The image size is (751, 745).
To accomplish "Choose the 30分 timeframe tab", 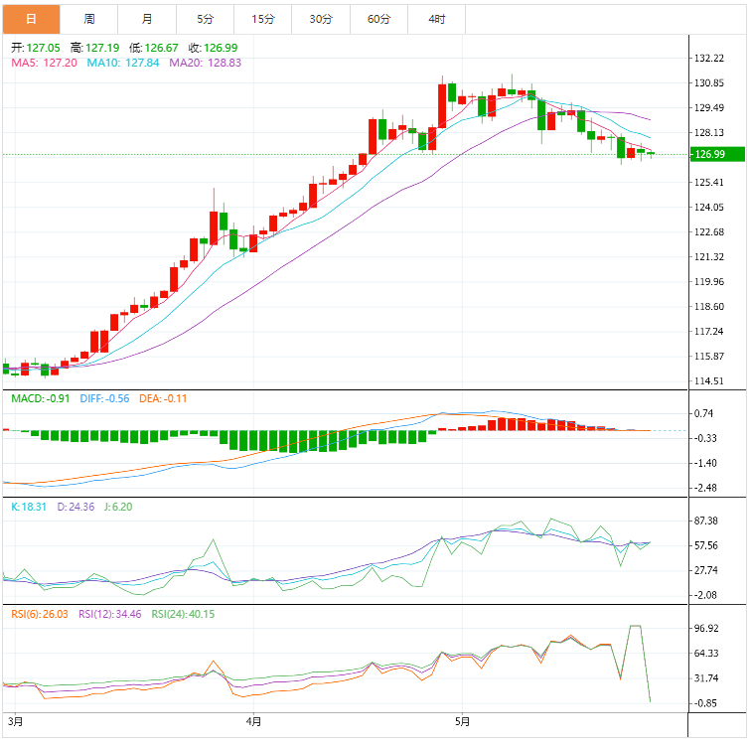I will (x=321, y=19).
